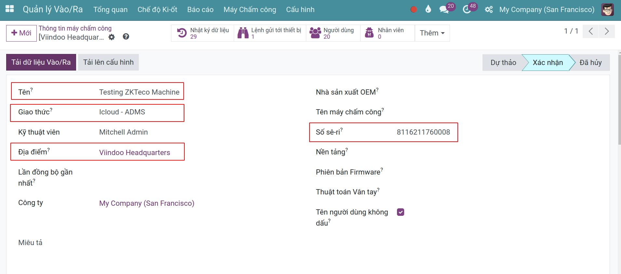This screenshot has width=621, height=274.
Task: Click Tải dữ liệu Vào/Ra button
Action: coord(41,62)
